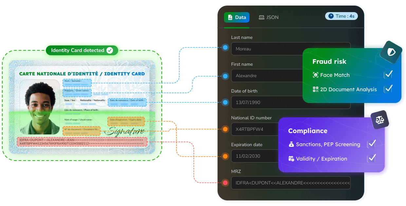Toggle the 2D Document Analysis checkbox

(x=388, y=89)
